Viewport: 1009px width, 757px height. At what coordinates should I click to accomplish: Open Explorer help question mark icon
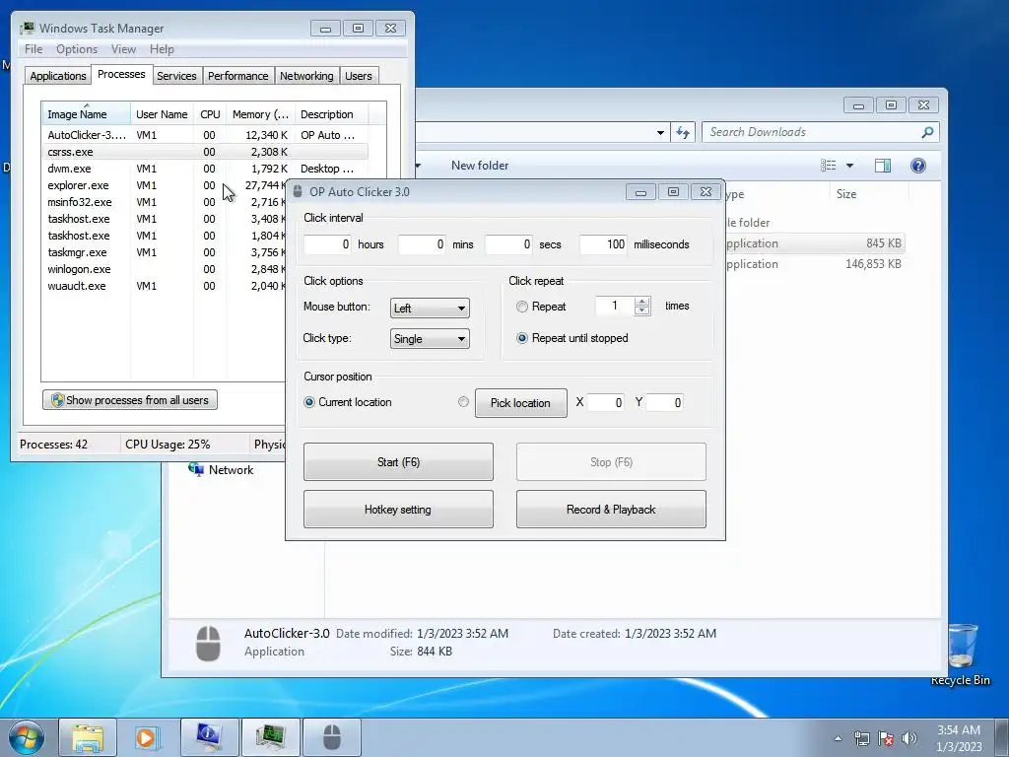tap(918, 166)
